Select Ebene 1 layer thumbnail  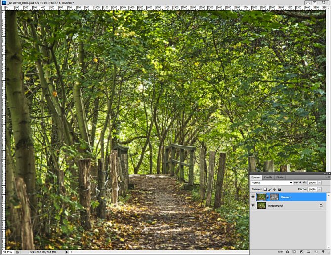point(261,197)
